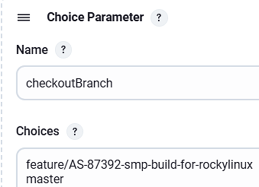Click the Name field label
This screenshot has height=187, width=259.
pyautogui.click(x=32, y=50)
